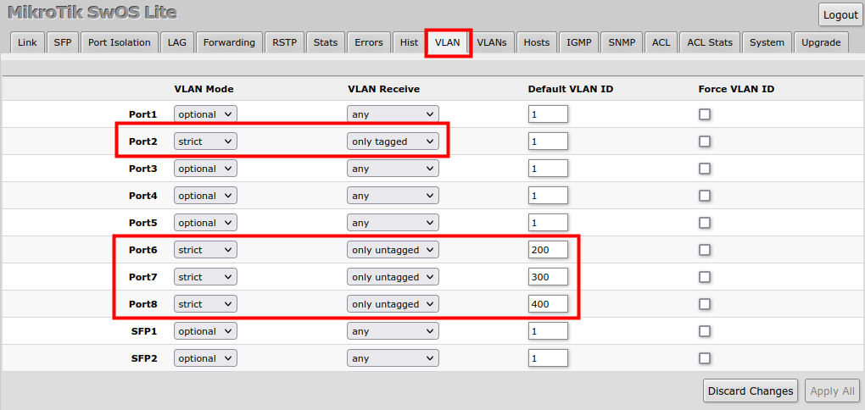This screenshot has width=865, height=410.
Task: Click Port4 Default VLAN ID field
Action: click(x=548, y=196)
